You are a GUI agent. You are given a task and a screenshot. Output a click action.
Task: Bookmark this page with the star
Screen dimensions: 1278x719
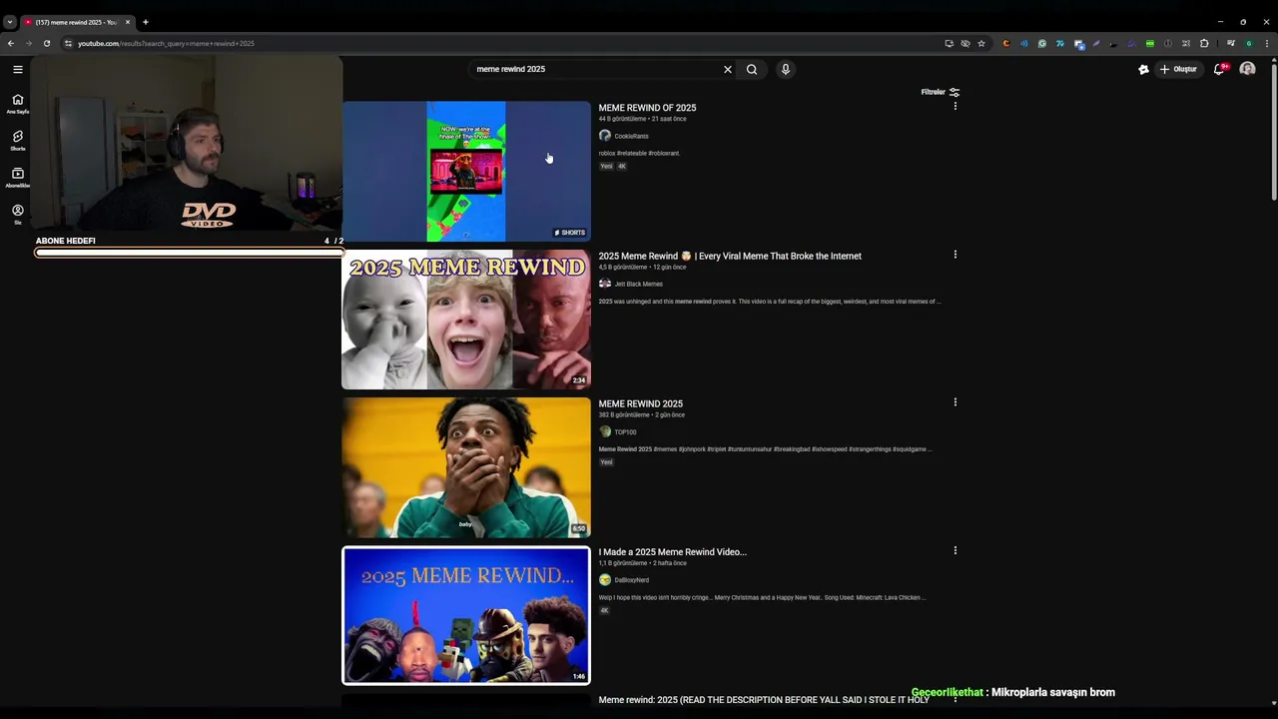click(x=980, y=43)
